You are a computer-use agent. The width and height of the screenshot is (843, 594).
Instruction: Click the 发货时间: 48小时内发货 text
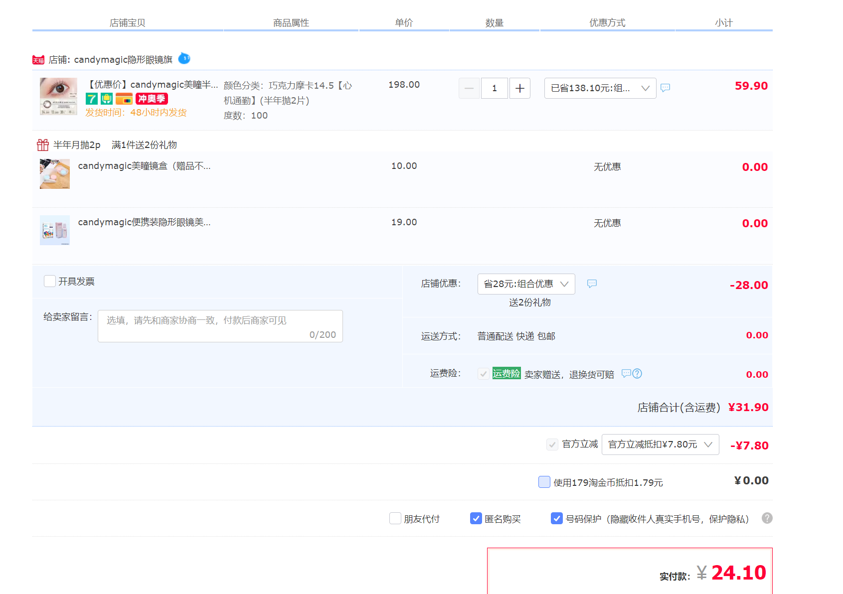point(136,113)
